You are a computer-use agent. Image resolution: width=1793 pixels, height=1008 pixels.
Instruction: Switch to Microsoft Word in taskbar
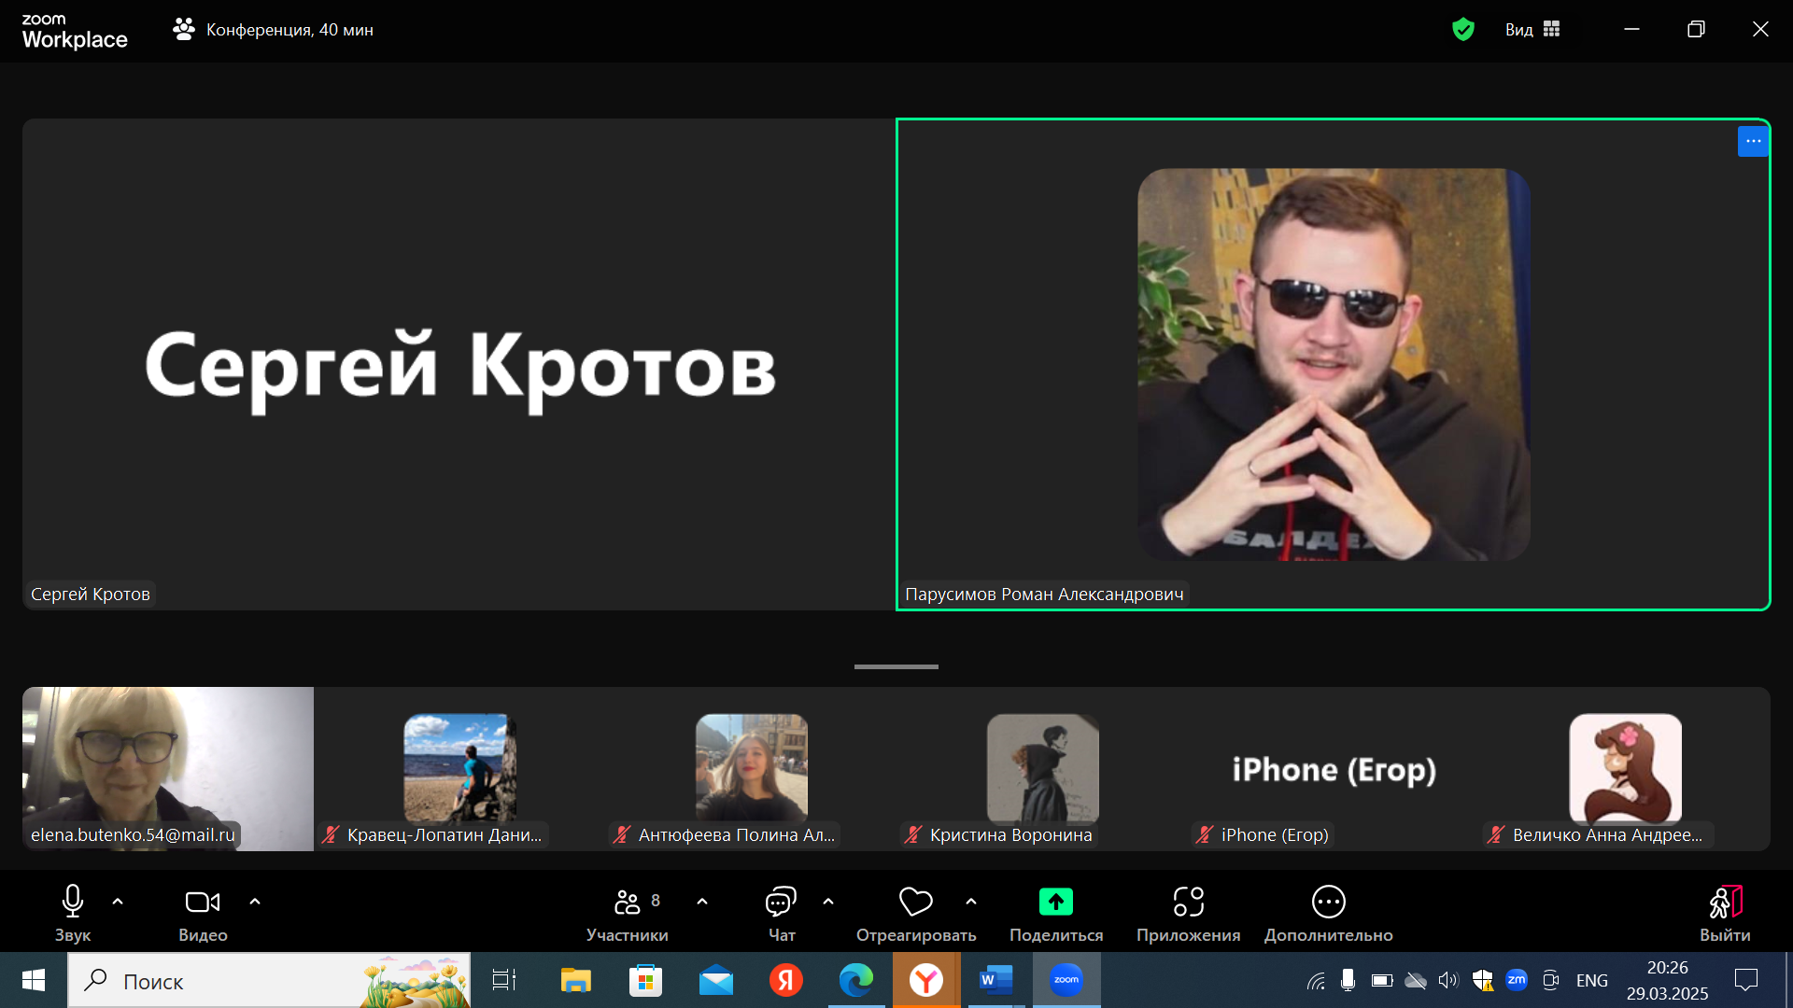point(996,980)
